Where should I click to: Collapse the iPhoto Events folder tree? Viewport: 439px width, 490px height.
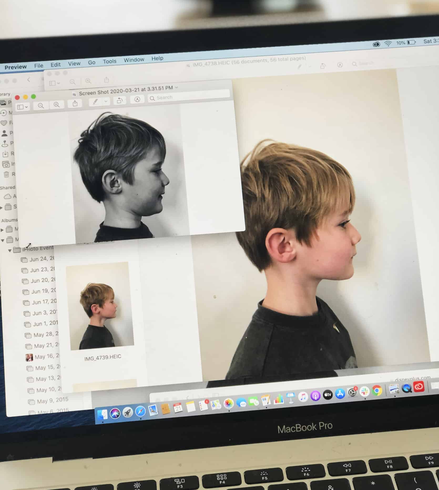(x=10, y=250)
